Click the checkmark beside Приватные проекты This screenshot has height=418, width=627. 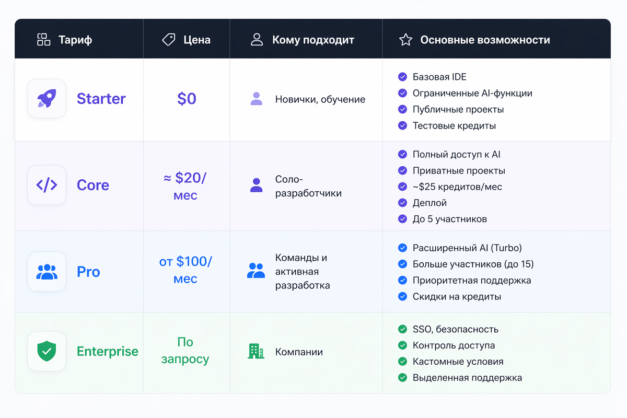click(x=402, y=170)
